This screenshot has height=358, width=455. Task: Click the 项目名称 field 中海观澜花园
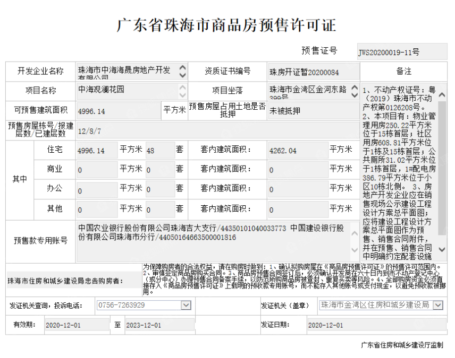tap(132, 91)
